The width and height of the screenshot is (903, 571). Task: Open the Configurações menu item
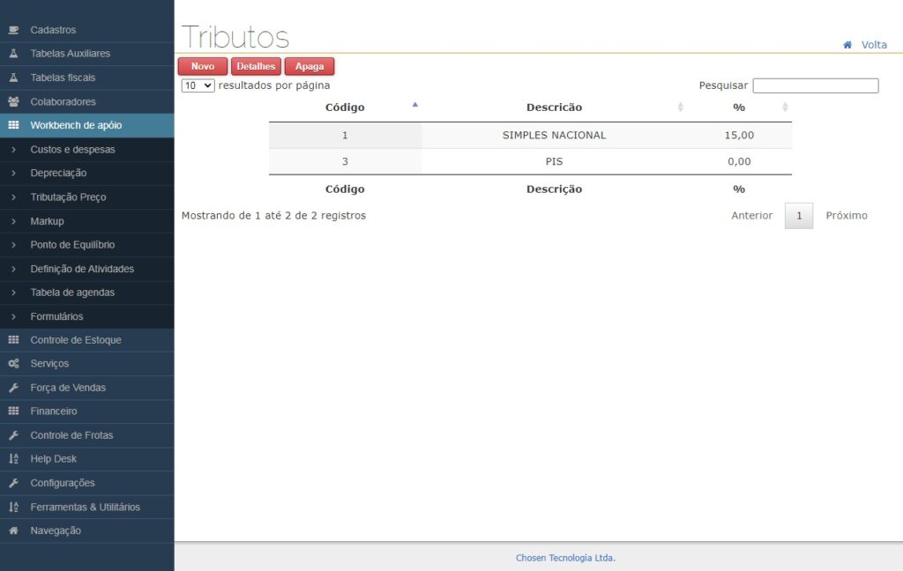tap(63, 483)
